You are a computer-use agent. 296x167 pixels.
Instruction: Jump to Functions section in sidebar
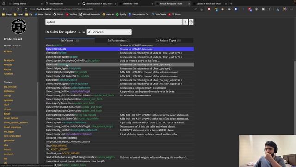8,74
